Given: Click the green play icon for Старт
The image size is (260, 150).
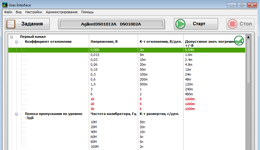Looking at the screenshot, I should click(x=180, y=24).
